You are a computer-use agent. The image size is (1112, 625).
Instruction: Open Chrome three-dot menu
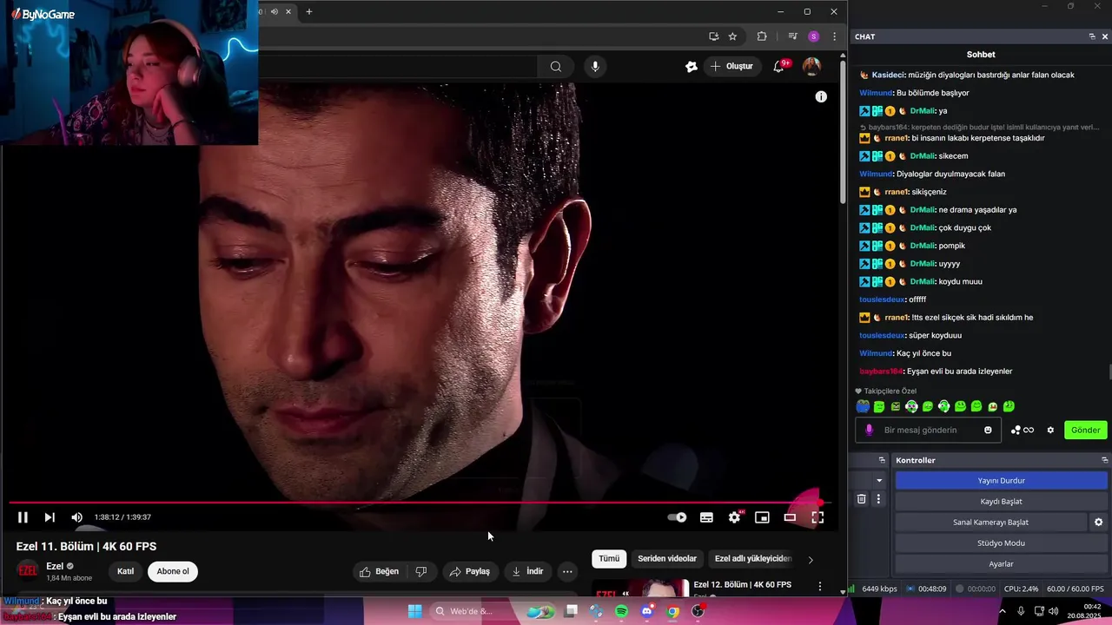(x=834, y=36)
